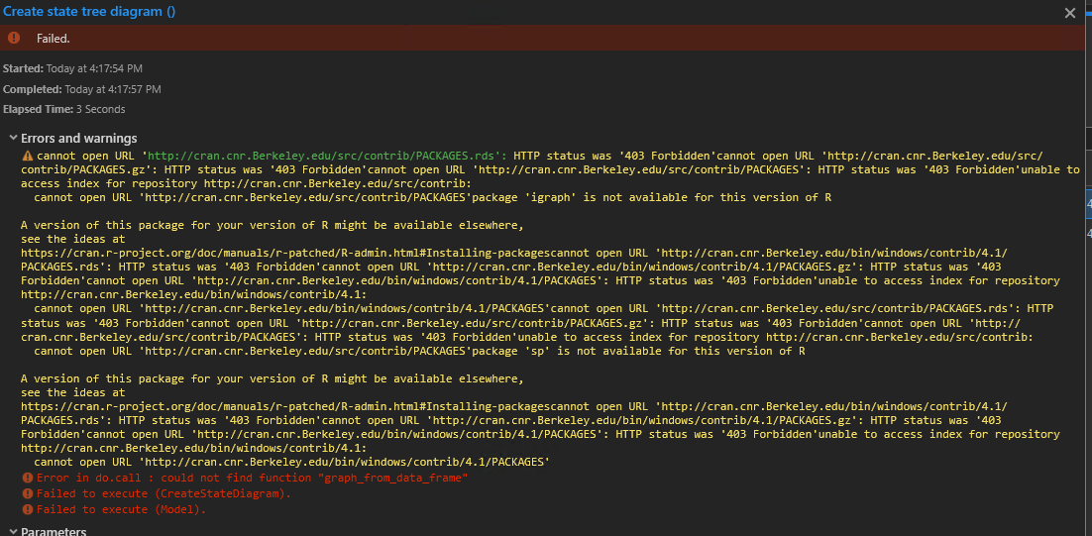1092x536 pixels.
Task: Click the yellow warning triangle icon
Action: (x=27, y=157)
